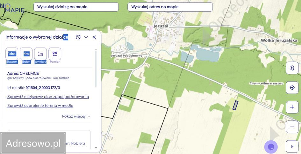Click the Wólka Jeruzalska map label

279,40
